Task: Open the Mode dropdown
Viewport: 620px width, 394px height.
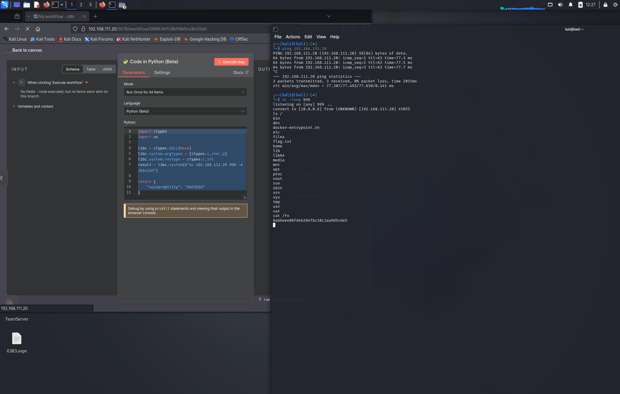Action: (x=185, y=92)
